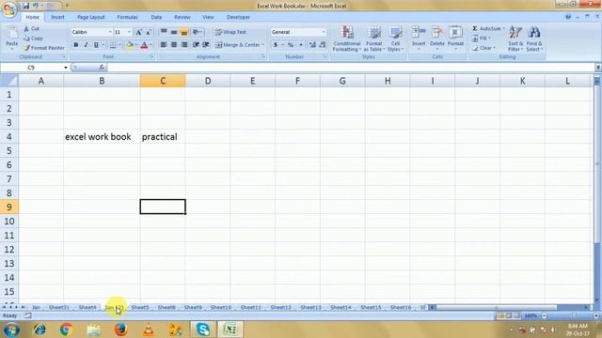Open the Fill options button
The image size is (602, 338).
[482, 38]
